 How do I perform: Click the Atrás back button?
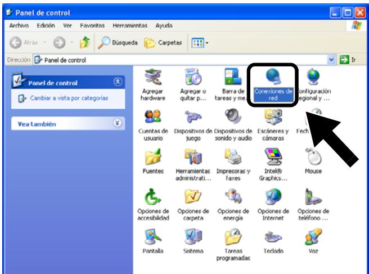click(x=24, y=43)
